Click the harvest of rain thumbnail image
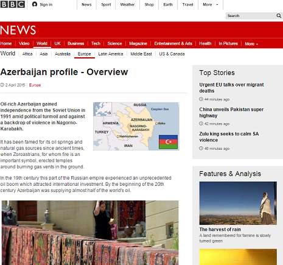The height and width of the screenshot is (265, 283). coord(238,203)
